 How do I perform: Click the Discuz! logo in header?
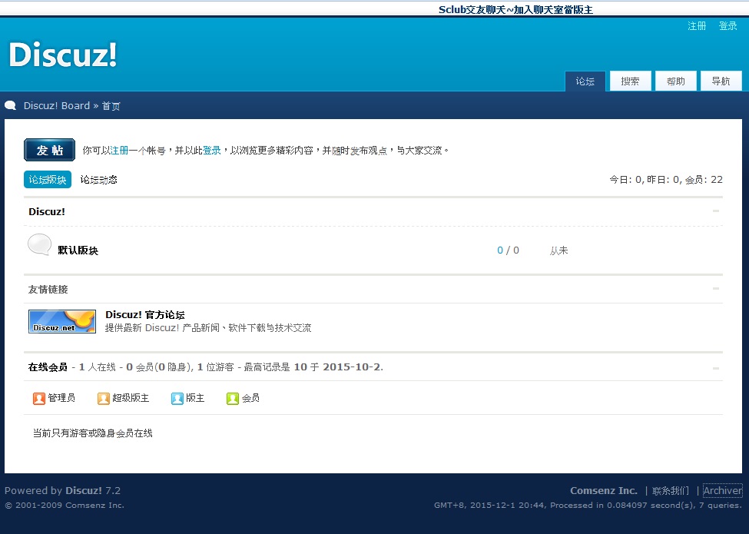click(x=62, y=55)
